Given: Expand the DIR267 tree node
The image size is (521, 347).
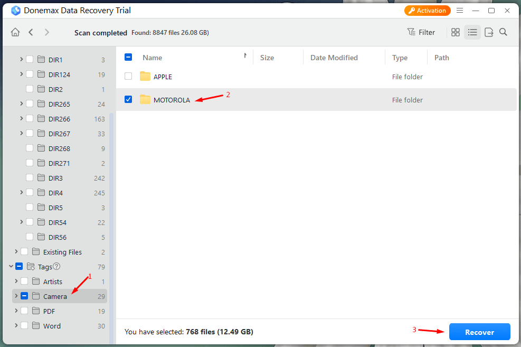Looking at the screenshot, I should pyautogui.click(x=21, y=133).
